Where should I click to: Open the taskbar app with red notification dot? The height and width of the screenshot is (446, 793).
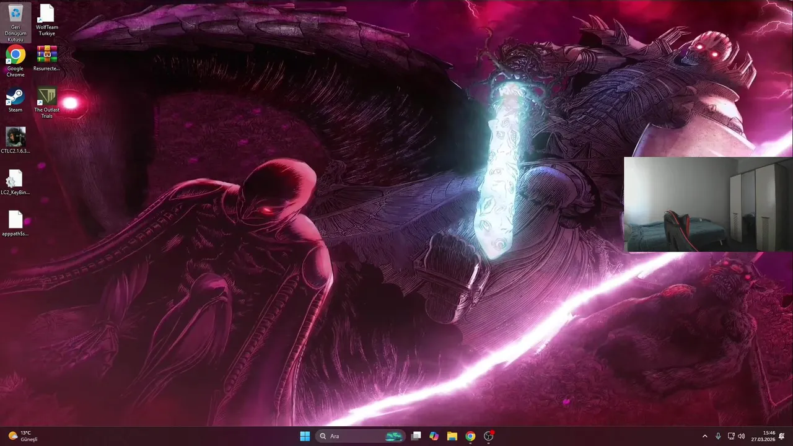pyautogui.click(x=488, y=436)
